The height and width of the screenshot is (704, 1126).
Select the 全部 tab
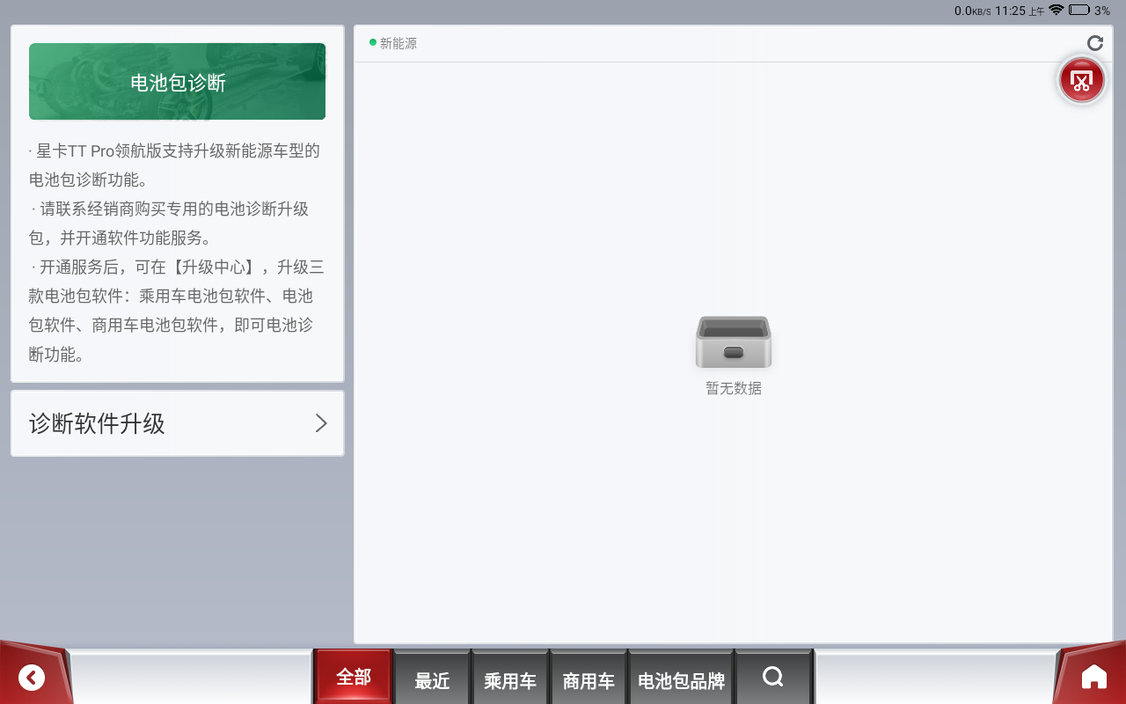coord(354,677)
